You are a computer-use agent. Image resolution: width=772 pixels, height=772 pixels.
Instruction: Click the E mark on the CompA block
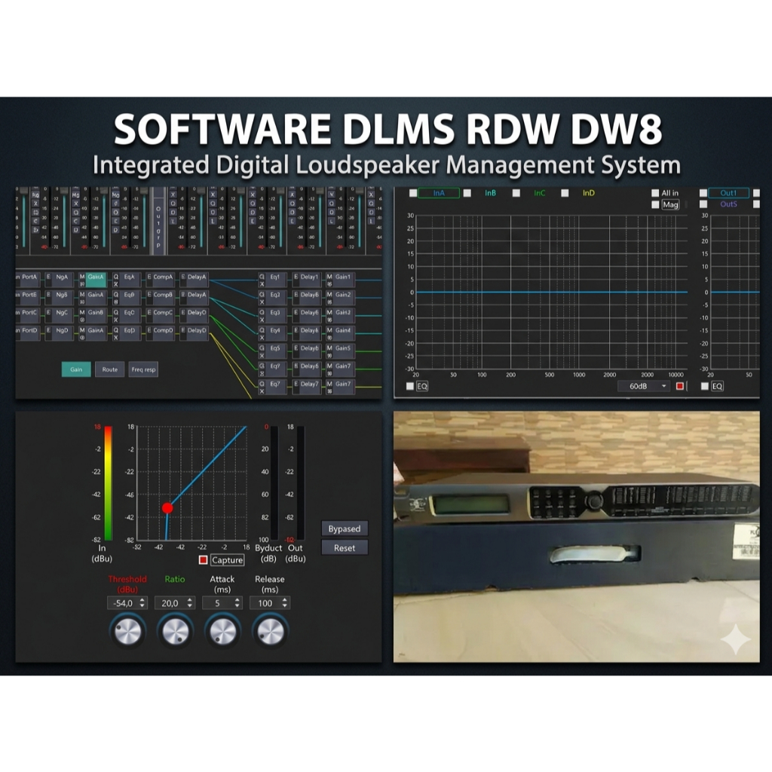tap(149, 277)
